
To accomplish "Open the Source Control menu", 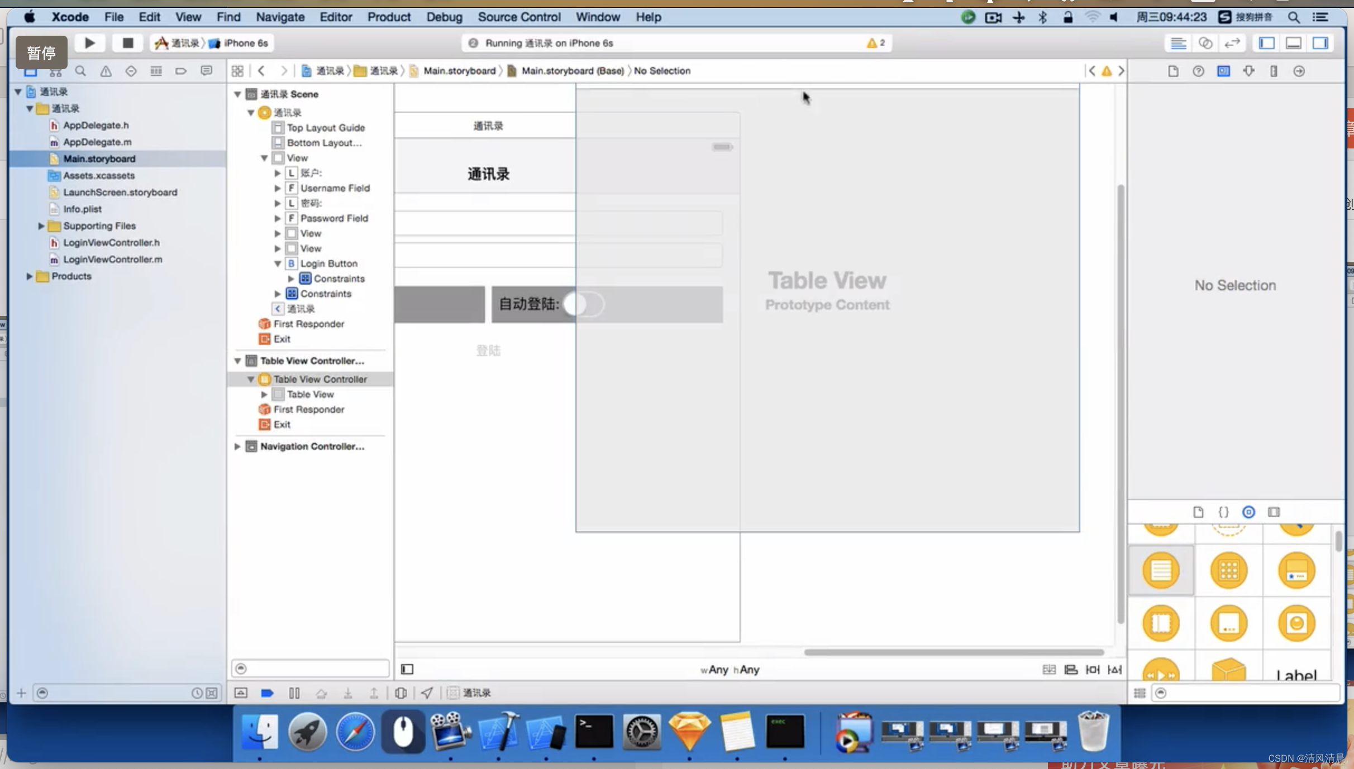I will (519, 17).
